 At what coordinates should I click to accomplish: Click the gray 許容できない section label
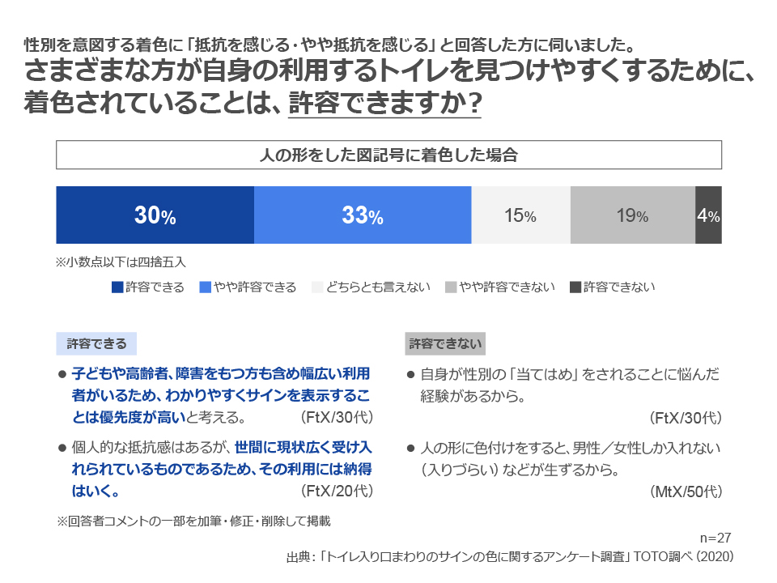click(445, 343)
